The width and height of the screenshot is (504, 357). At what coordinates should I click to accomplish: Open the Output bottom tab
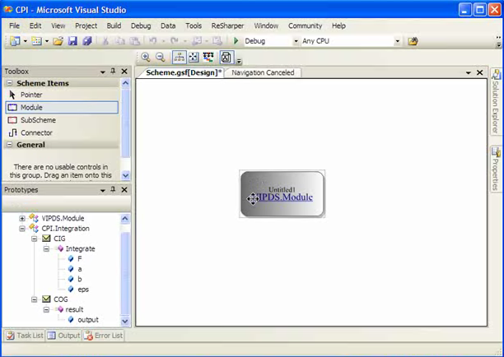click(63, 336)
